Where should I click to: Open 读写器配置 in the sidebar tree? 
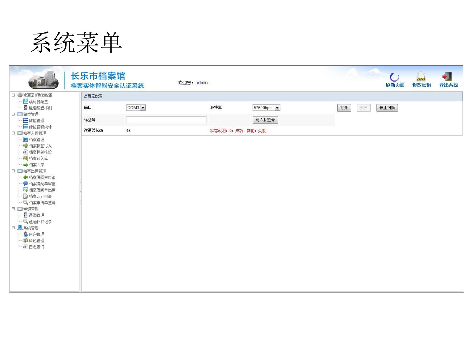38,101
